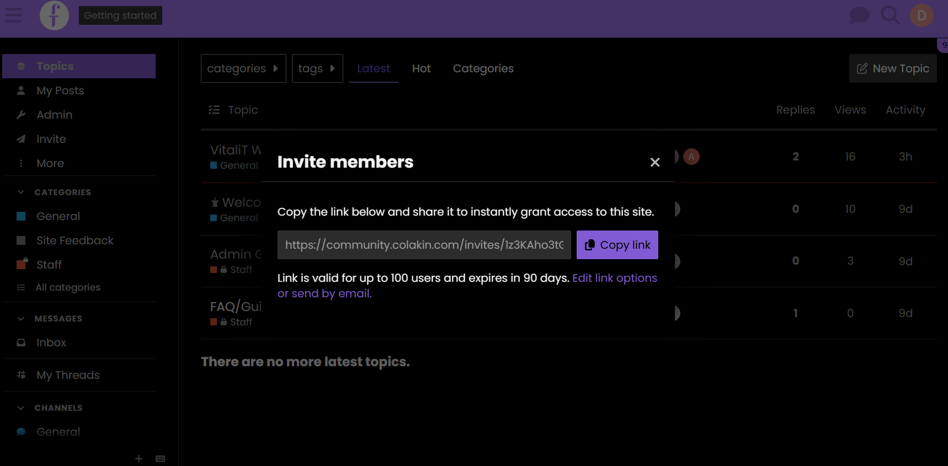
Task: Click the invite link URL field
Action: (424, 245)
